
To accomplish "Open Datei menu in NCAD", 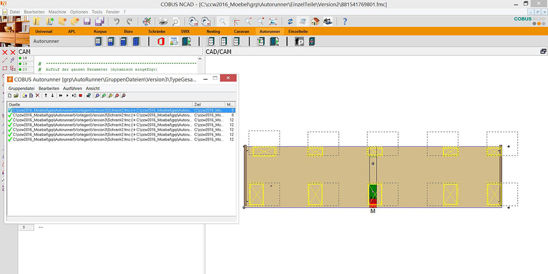I will [x=14, y=12].
